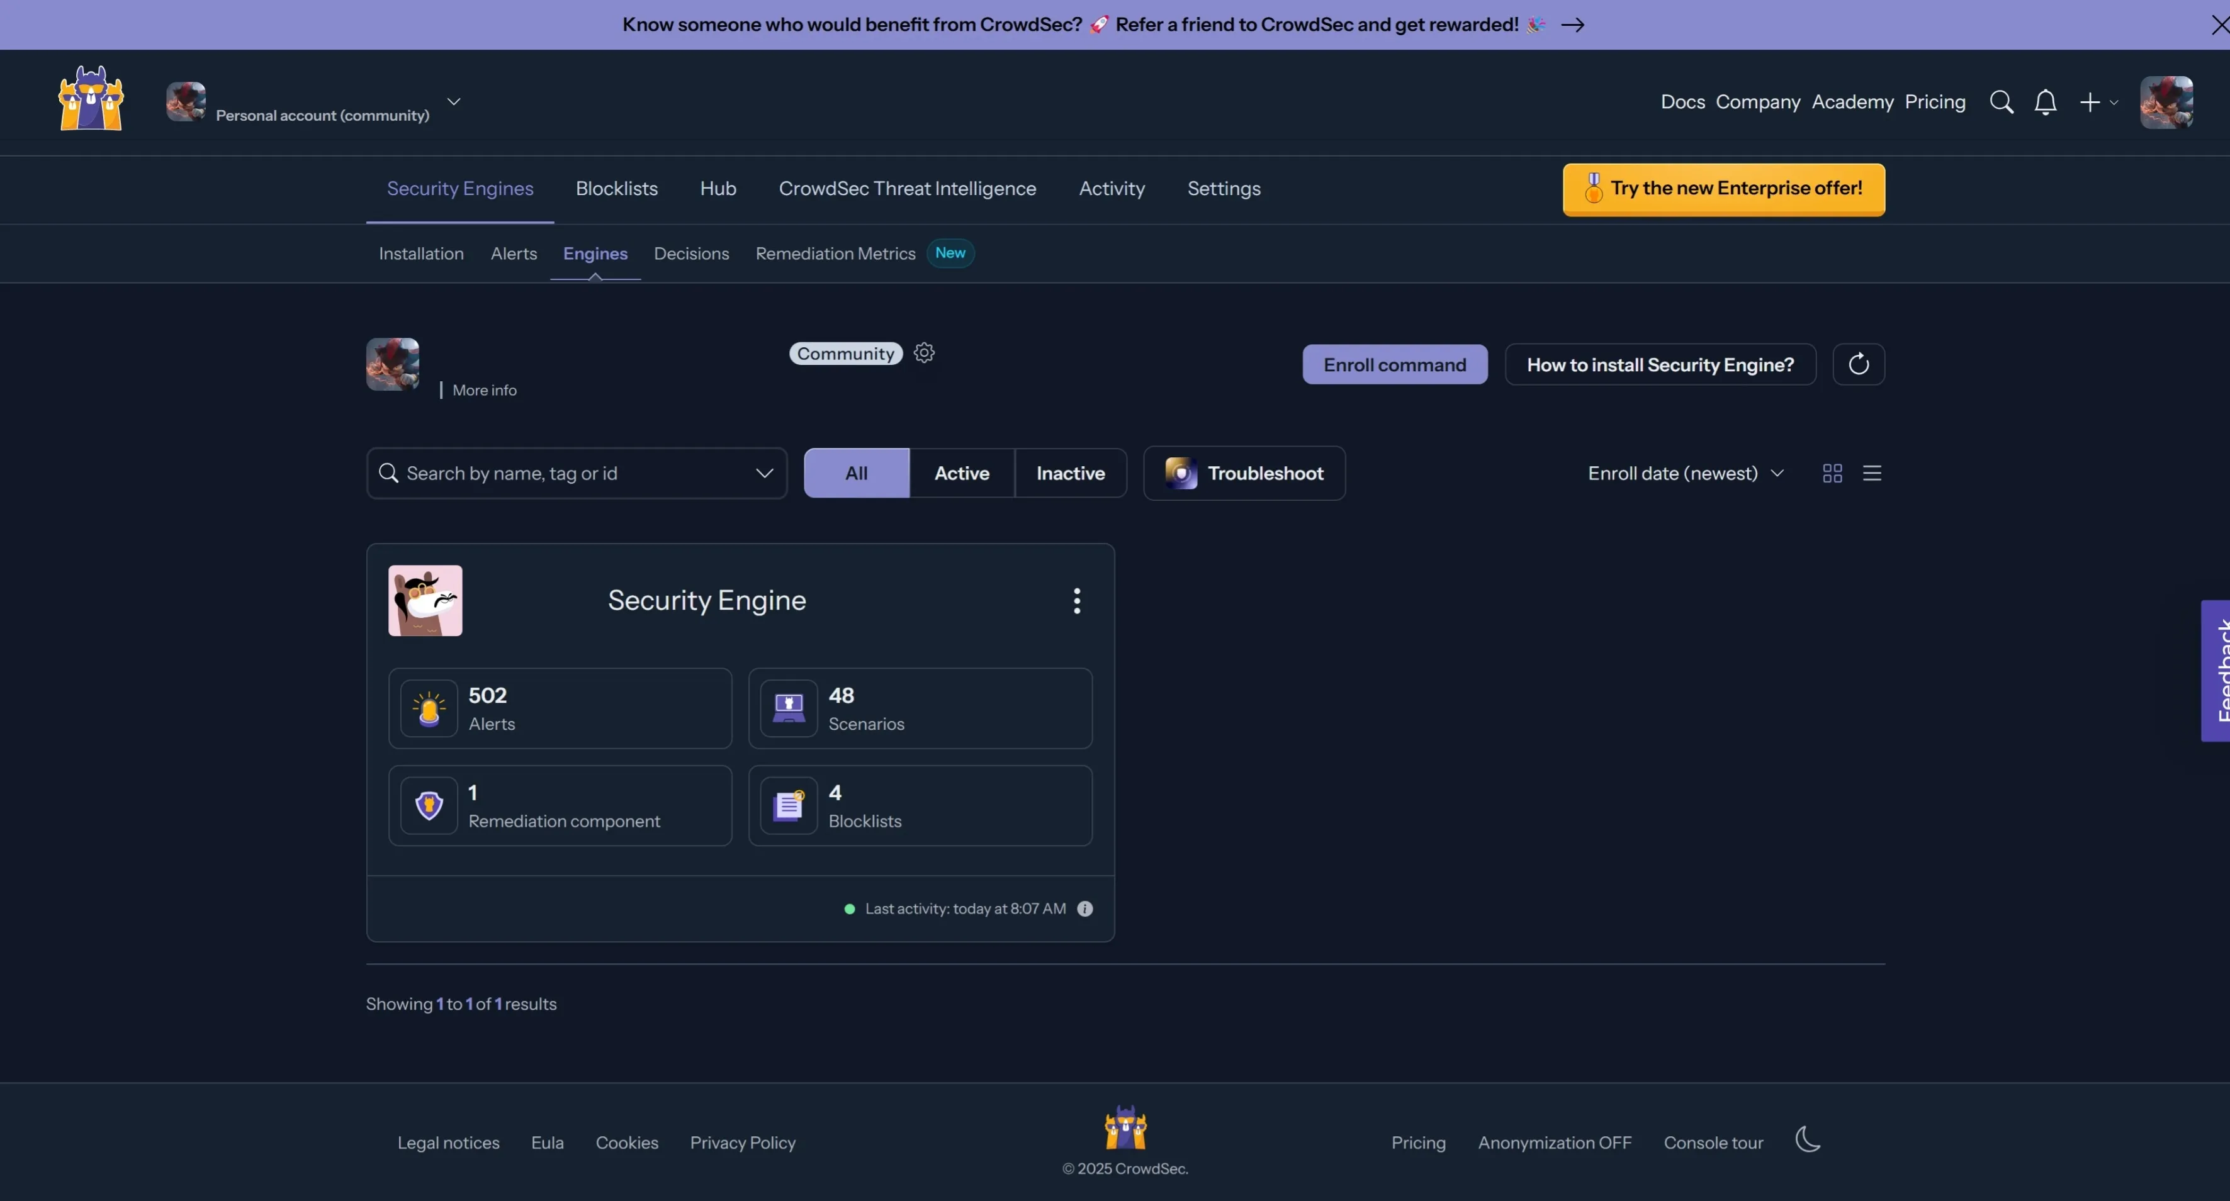Open the Security Engines main tab
Viewport: 2230px width, 1201px height.
click(459, 189)
